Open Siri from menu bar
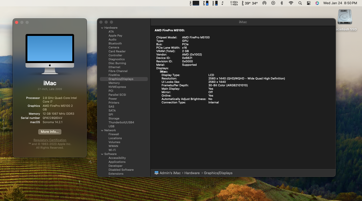 317,3
